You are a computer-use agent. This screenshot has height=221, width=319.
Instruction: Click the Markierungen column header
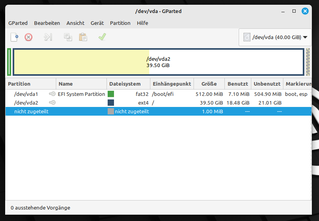(298, 84)
